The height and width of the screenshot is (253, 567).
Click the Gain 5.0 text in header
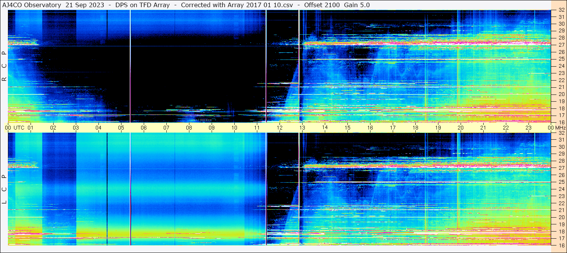[356, 5]
